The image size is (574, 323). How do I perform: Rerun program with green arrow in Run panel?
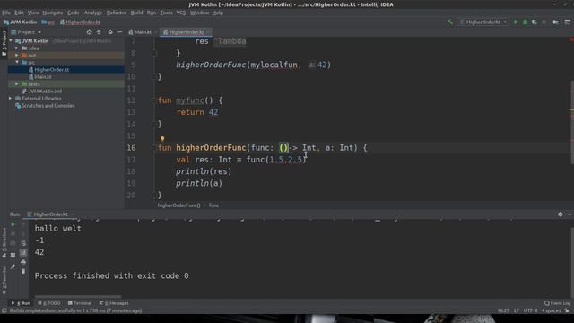coord(13,224)
